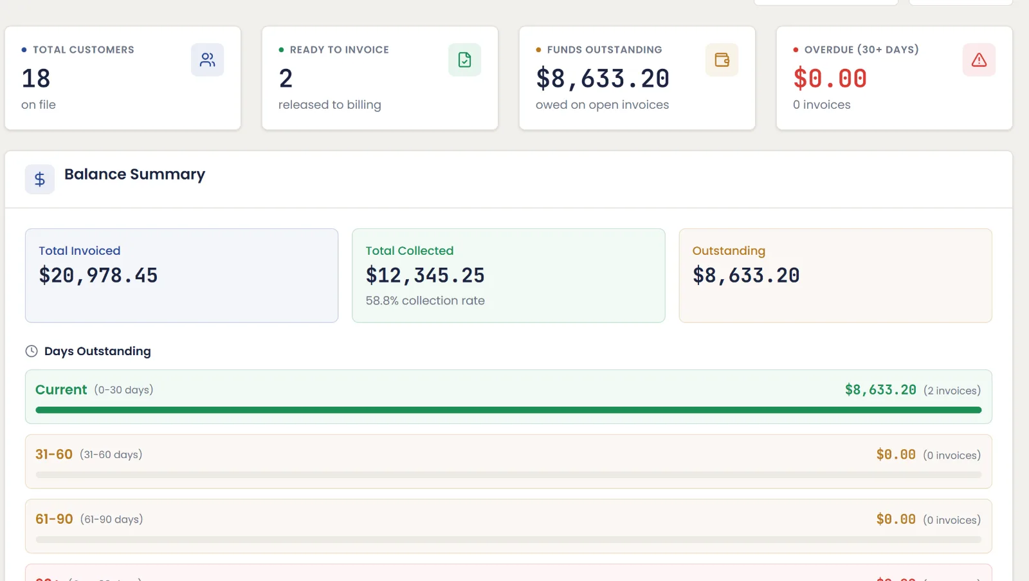Screen dimensions: 1029x581
Task: Click the document check icon on Ready to Invoice
Action: coord(464,60)
